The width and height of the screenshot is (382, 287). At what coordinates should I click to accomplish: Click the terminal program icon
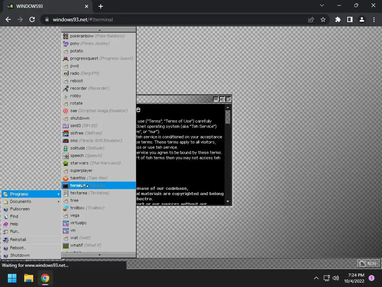pyautogui.click(x=66, y=185)
